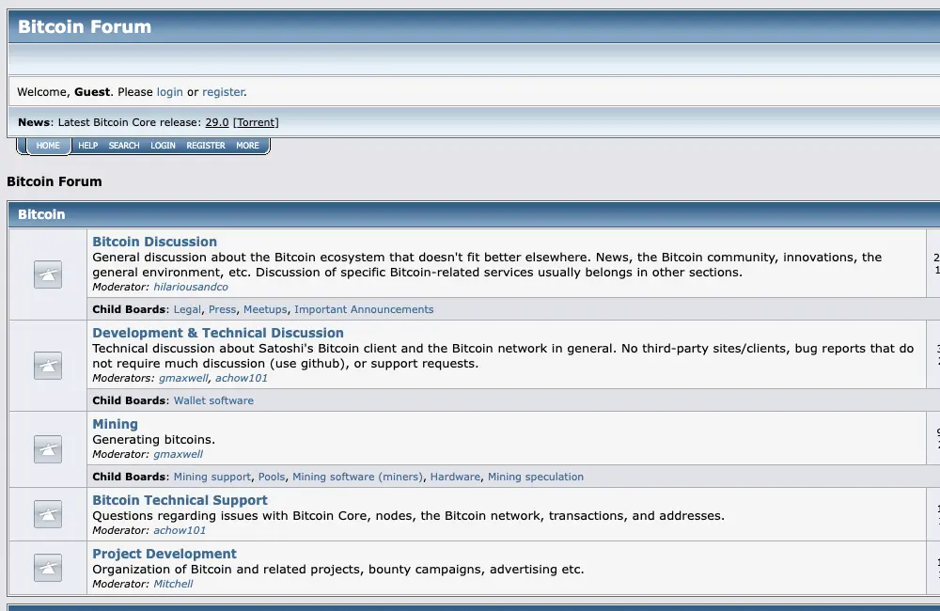Open the Mining board
Screen dimensions: 940x611
click(x=115, y=424)
